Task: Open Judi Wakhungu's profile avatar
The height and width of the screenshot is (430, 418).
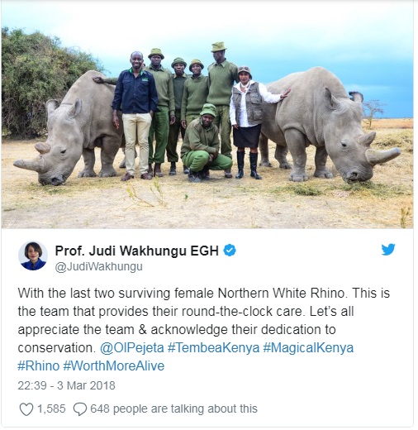Action: coord(33,256)
